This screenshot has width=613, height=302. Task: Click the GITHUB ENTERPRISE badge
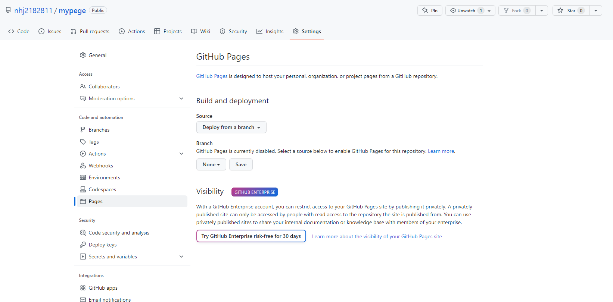coord(255,192)
